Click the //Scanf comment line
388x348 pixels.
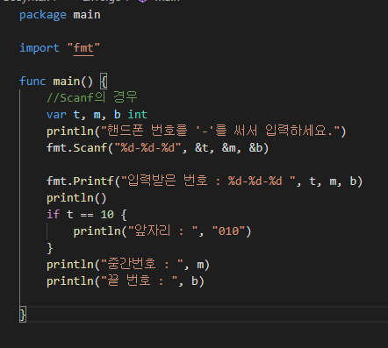pyautogui.click(x=92, y=97)
